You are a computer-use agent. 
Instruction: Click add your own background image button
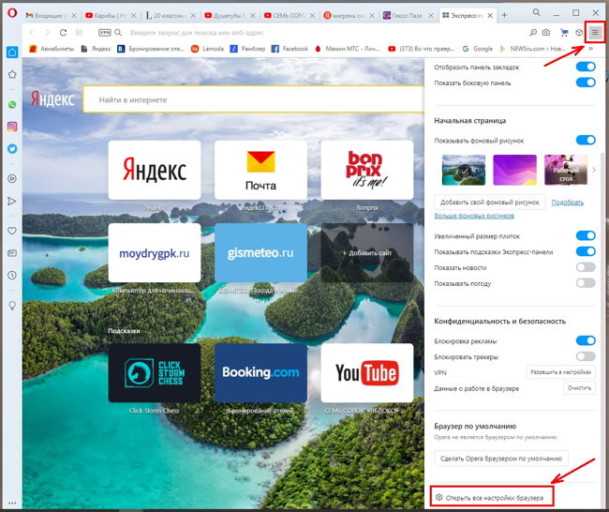[x=489, y=203]
